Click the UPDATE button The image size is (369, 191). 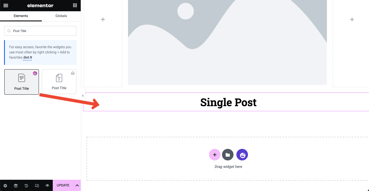63,186
